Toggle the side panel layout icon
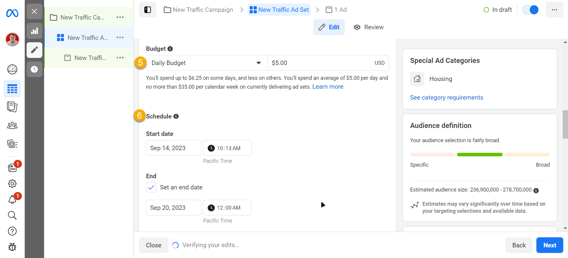Viewport: 568px width, 258px height. [148, 10]
